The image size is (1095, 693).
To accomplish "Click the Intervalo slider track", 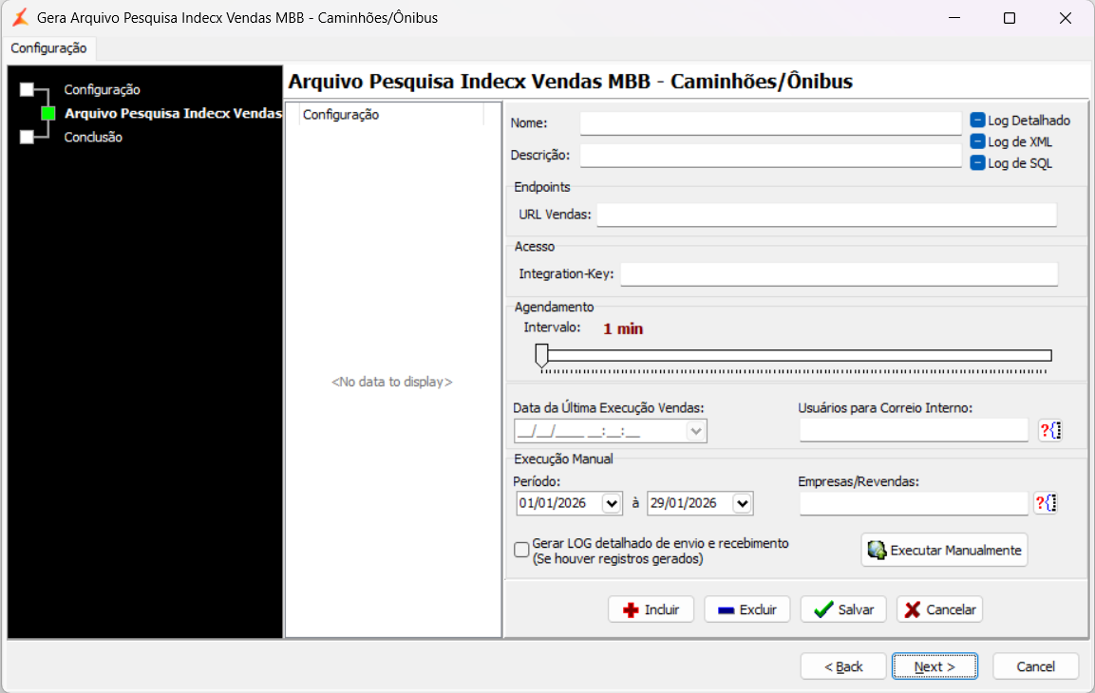I will (796, 356).
